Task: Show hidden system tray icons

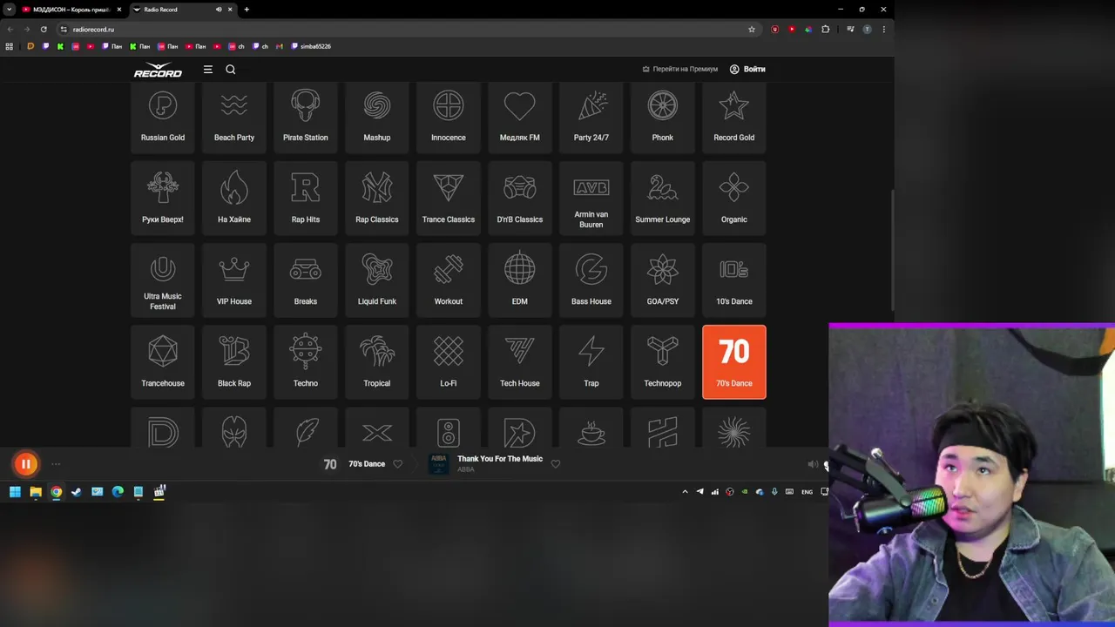Action: point(686,492)
